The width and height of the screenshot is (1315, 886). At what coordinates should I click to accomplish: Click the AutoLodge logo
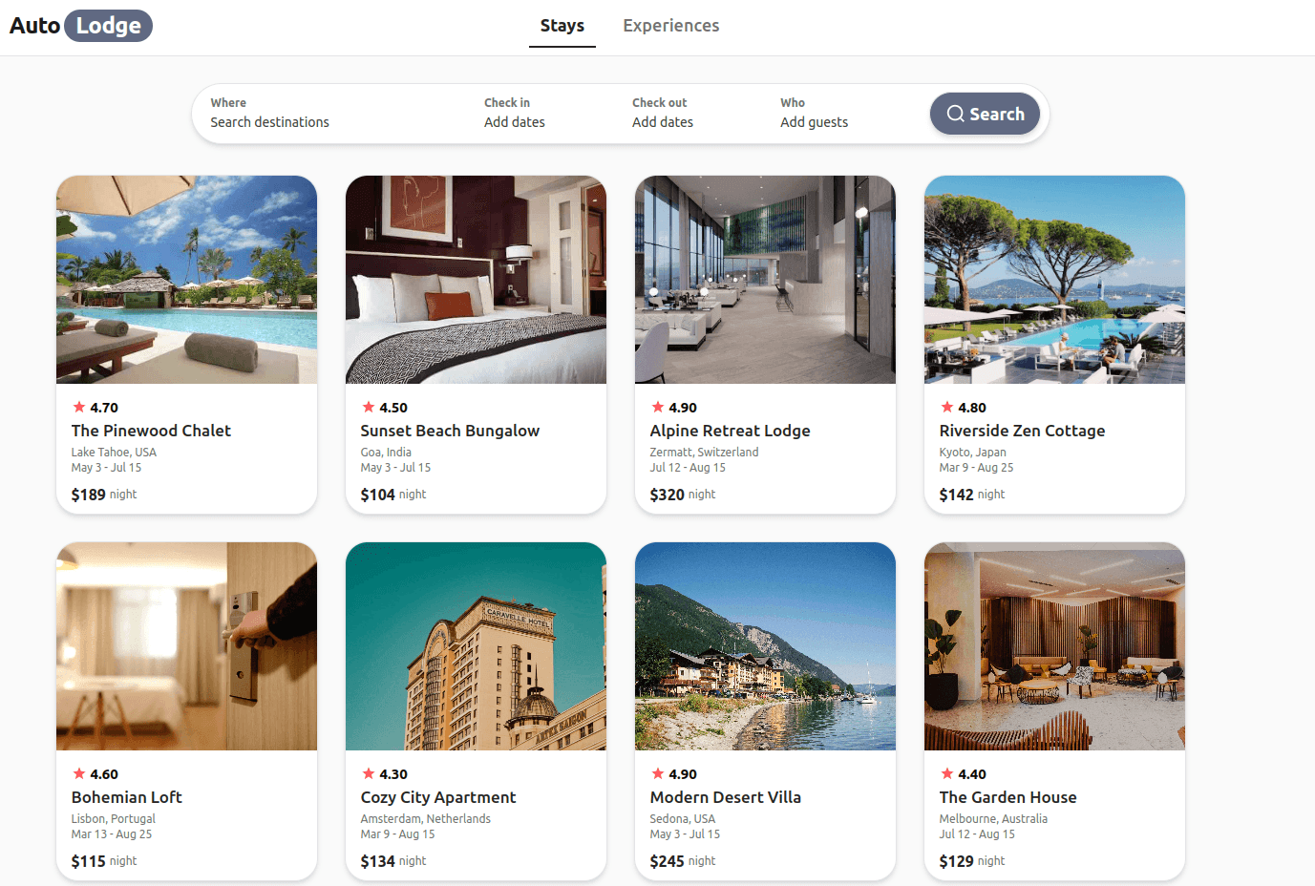point(80,26)
